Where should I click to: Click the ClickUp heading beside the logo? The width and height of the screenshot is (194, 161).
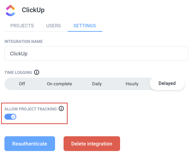point(33,10)
